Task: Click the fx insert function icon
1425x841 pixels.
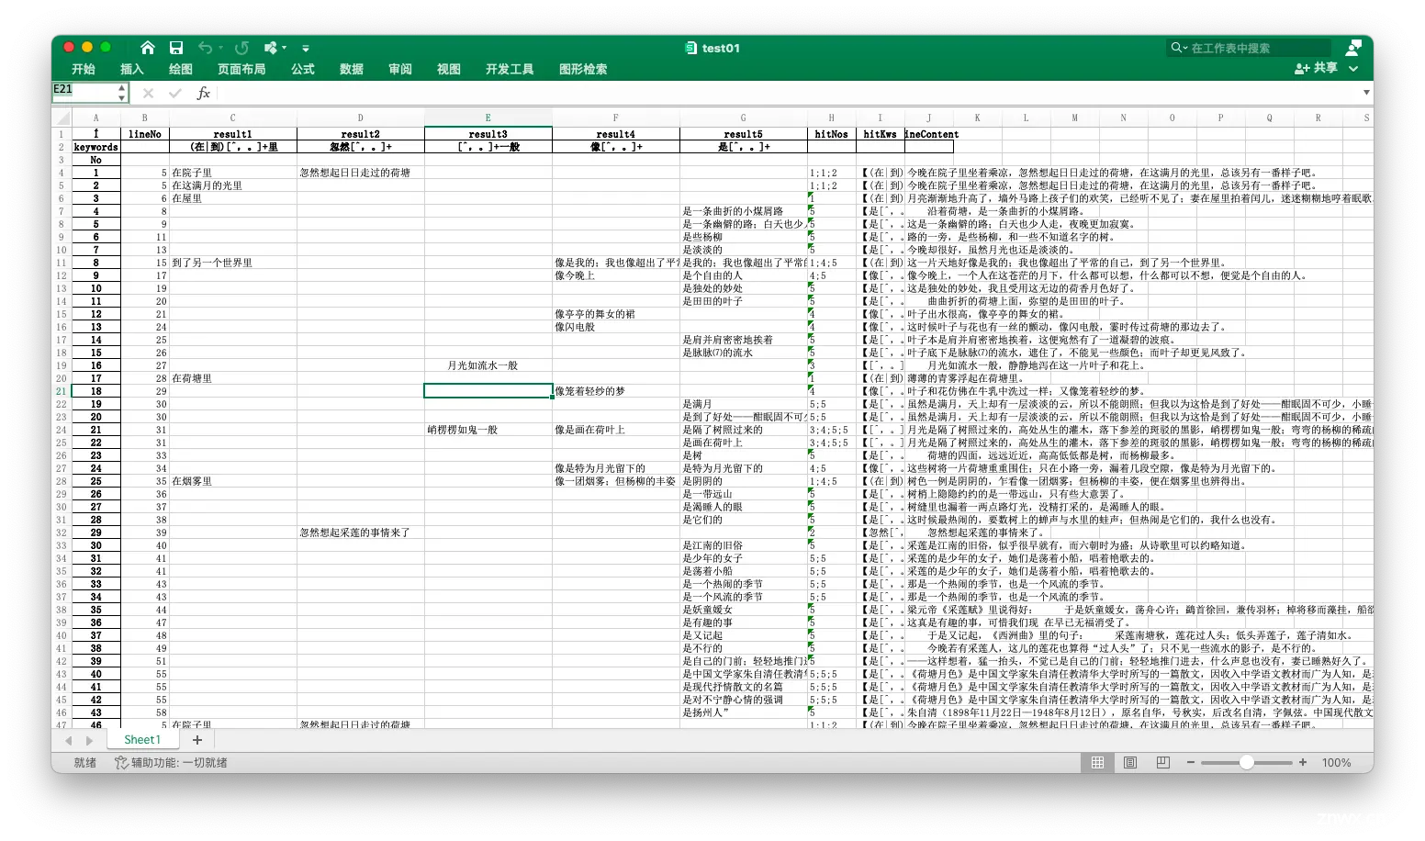Action: pos(204,93)
